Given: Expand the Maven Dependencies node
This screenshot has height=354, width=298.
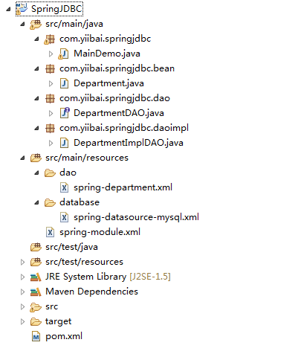Looking at the screenshot, I should pos(22,292).
